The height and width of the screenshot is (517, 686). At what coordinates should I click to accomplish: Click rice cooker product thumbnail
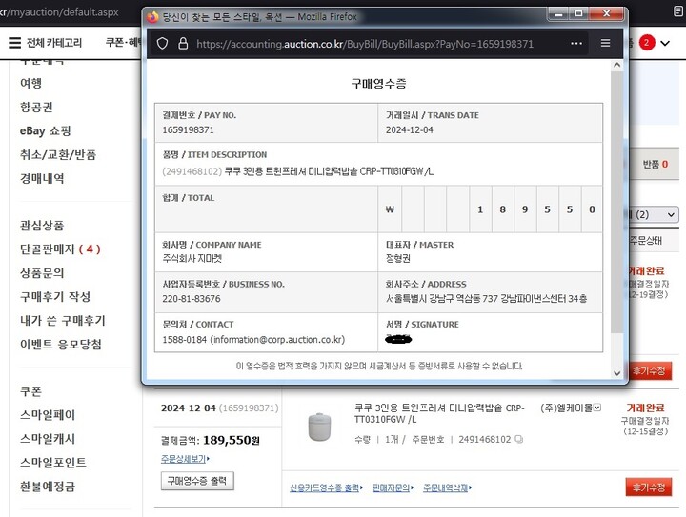click(x=319, y=427)
